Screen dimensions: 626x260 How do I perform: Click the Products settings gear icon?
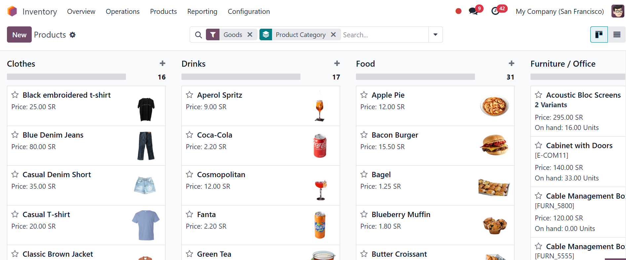(73, 35)
